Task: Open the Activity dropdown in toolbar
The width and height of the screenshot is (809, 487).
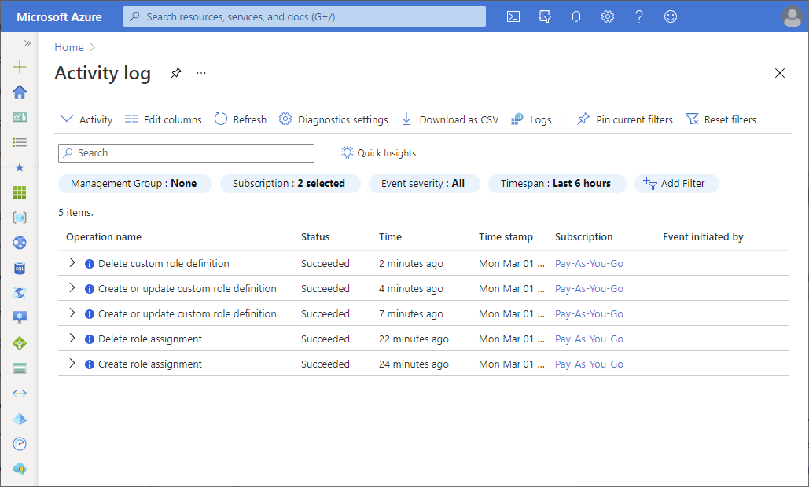Action: (x=86, y=119)
